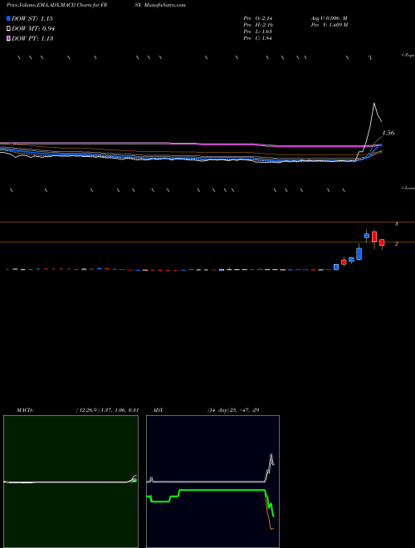
Task: Click the 'Avg V: 0.006 M' value
Action: coord(329,18)
